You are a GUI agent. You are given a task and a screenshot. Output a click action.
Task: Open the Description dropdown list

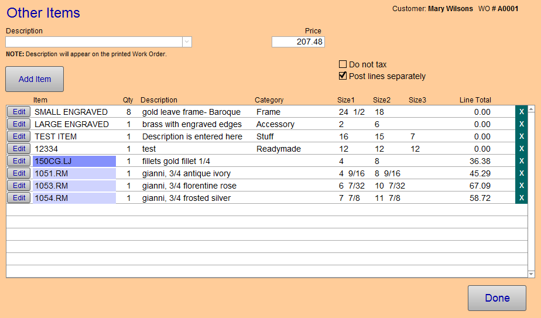[187, 42]
